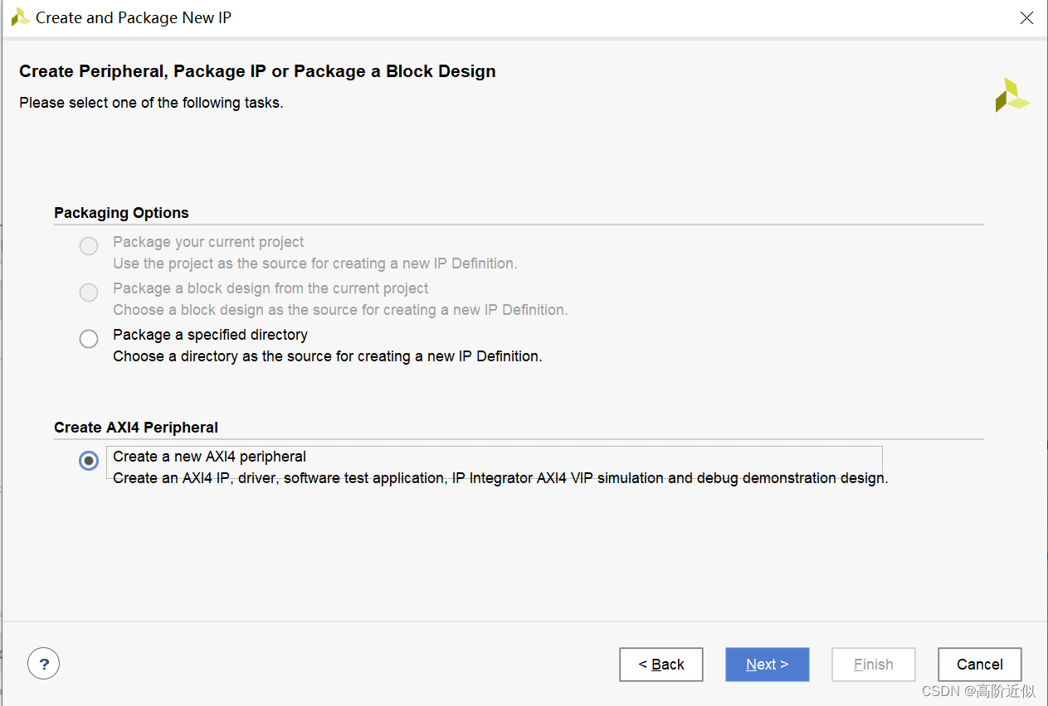Image resolution: width=1048 pixels, height=706 pixels.
Task: Proceed with the Next button
Action: [x=767, y=665]
